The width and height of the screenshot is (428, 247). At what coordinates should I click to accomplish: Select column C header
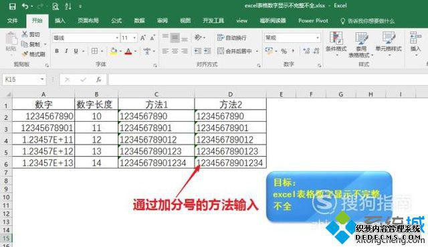point(156,94)
